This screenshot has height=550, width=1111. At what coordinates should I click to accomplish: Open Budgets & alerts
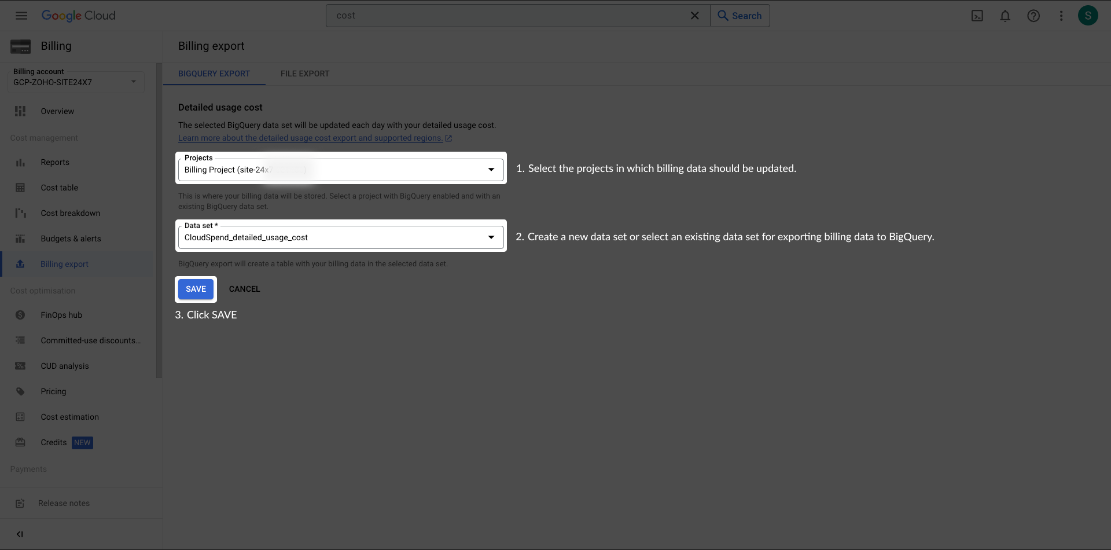(x=71, y=239)
